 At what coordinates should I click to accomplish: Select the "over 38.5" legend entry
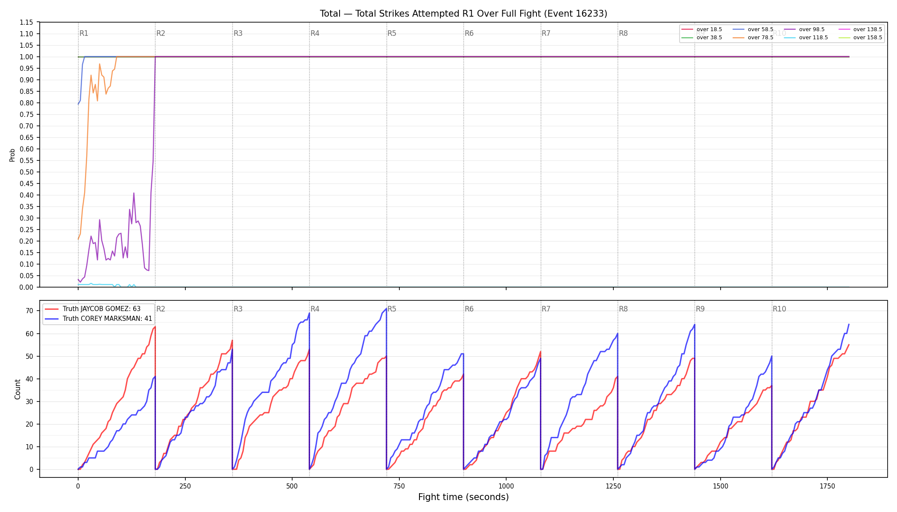(702, 38)
